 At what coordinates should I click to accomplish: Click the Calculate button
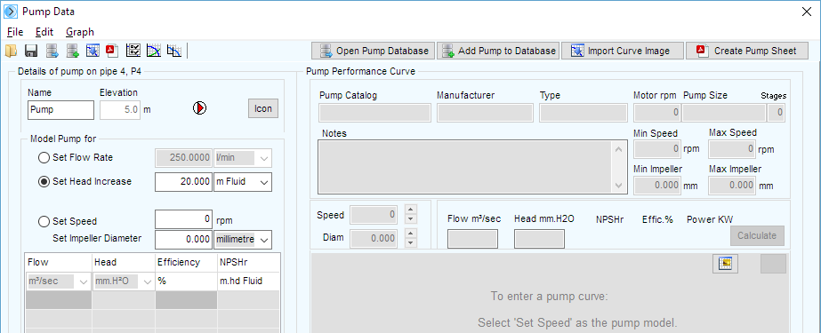click(x=757, y=236)
